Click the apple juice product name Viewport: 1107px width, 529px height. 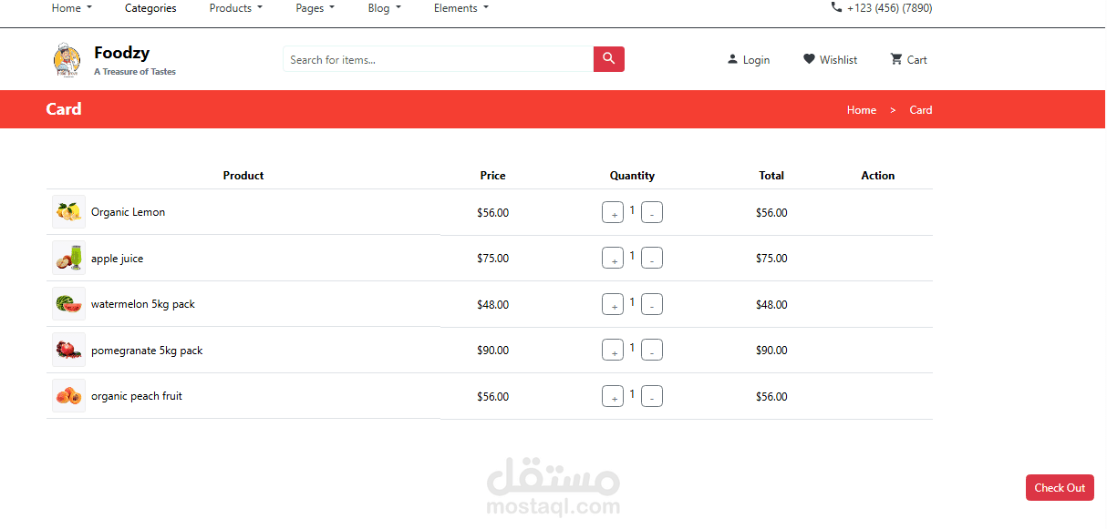(x=117, y=259)
